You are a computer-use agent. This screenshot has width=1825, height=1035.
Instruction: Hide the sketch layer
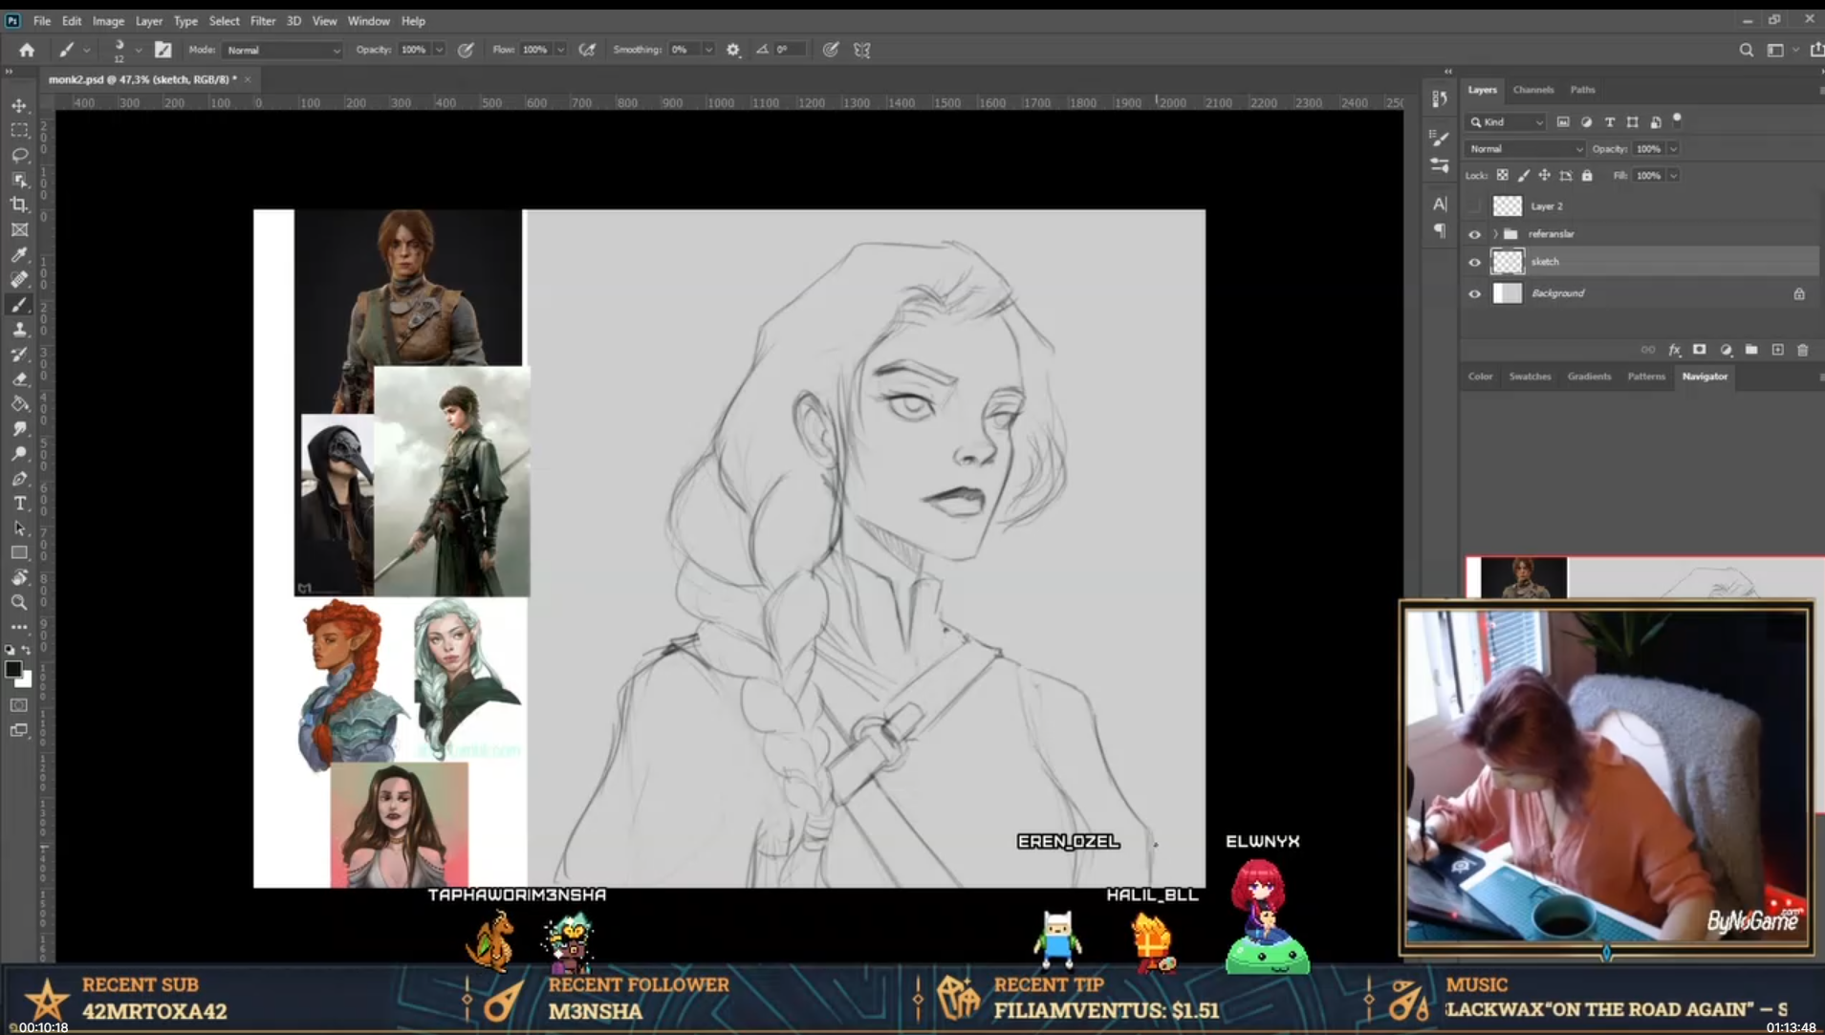pyautogui.click(x=1474, y=262)
